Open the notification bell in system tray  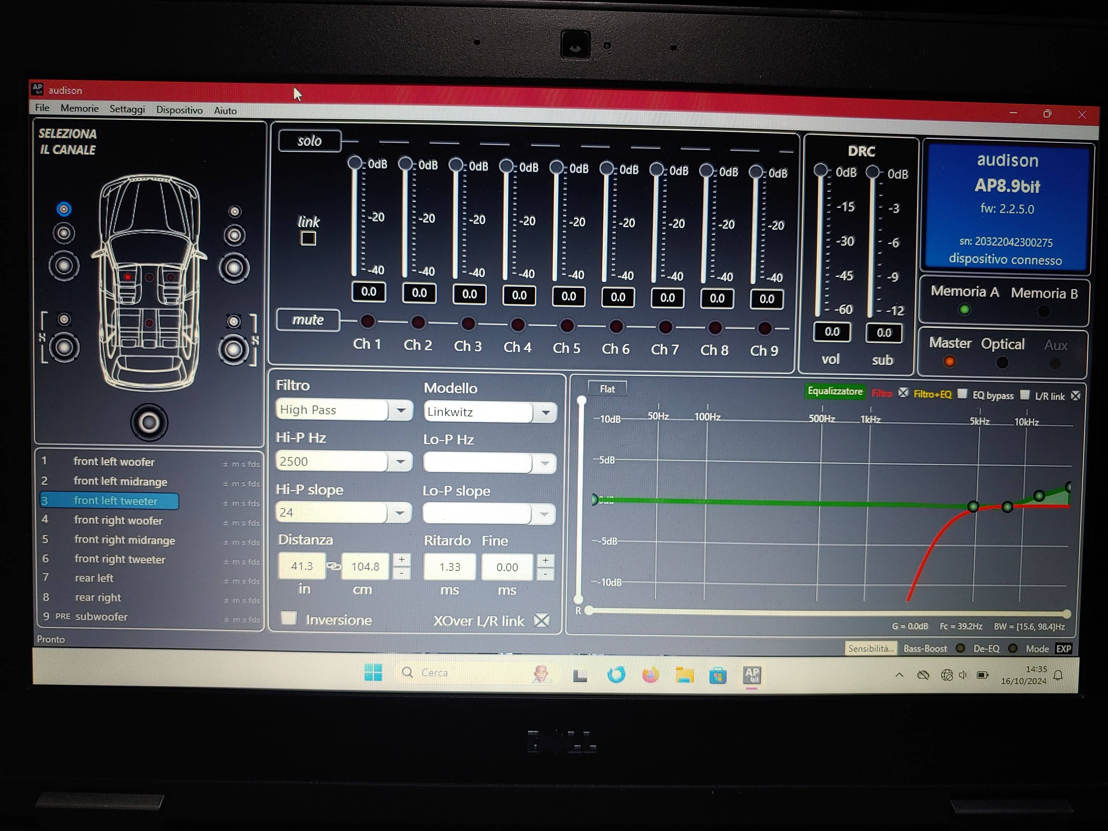(x=1059, y=675)
